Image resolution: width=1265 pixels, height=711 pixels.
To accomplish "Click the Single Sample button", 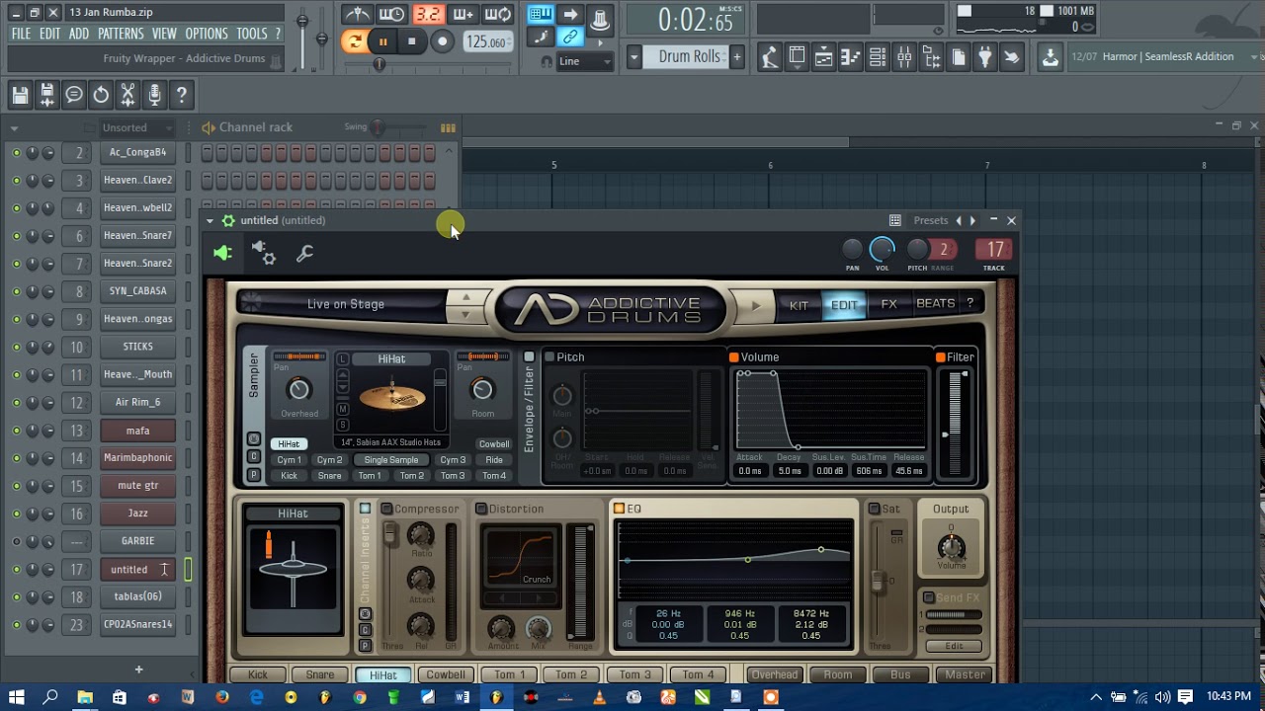I will tap(391, 460).
